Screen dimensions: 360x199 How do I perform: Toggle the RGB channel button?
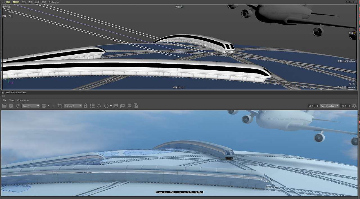point(44,106)
